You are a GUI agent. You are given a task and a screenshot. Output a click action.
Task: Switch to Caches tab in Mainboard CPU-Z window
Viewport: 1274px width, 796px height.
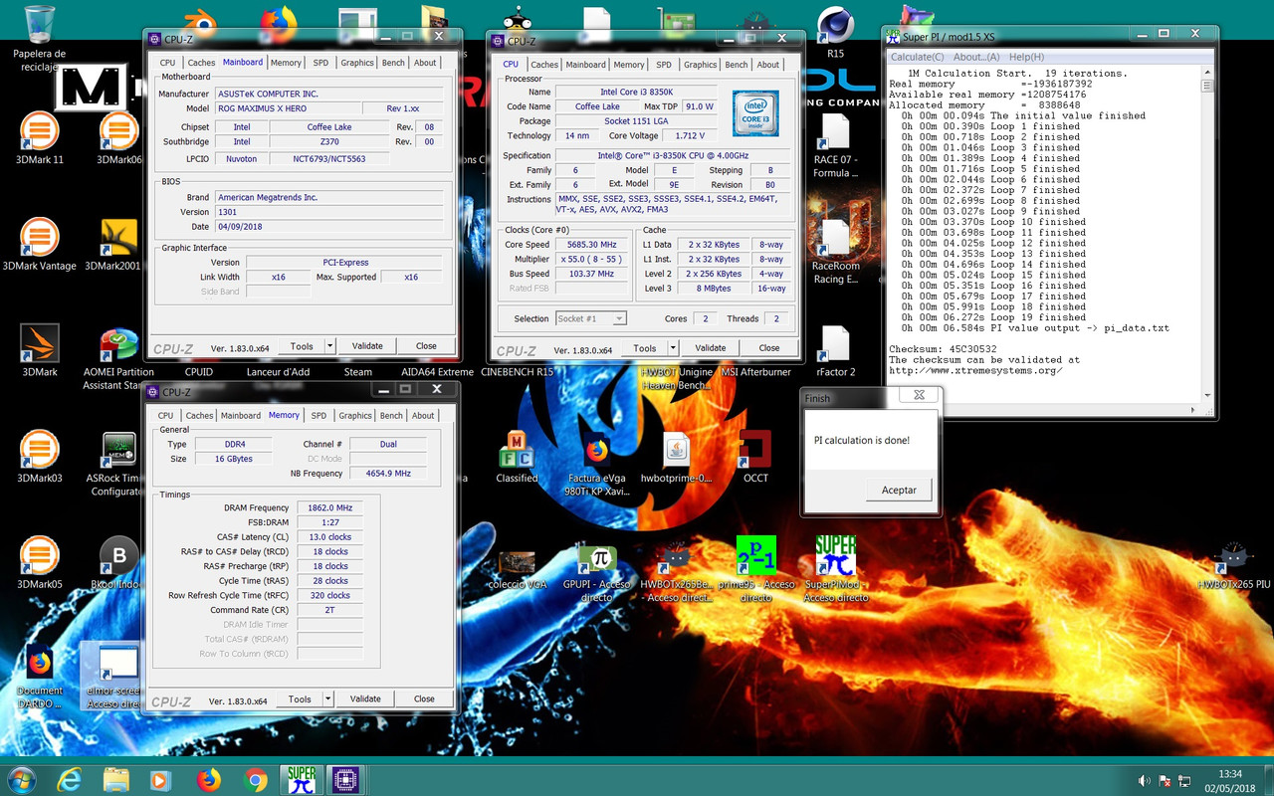click(201, 63)
